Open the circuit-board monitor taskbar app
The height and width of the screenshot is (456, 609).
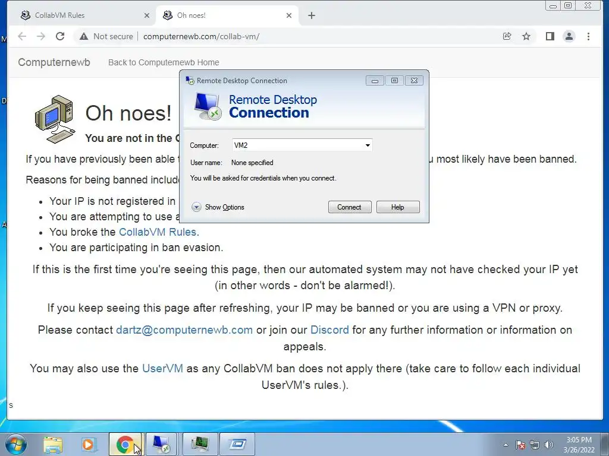[x=200, y=444]
